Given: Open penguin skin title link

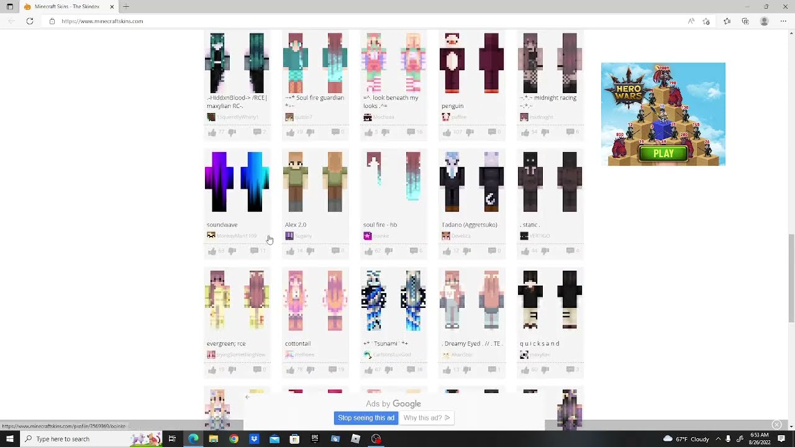Looking at the screenshot, I should [x=452, y=106].
